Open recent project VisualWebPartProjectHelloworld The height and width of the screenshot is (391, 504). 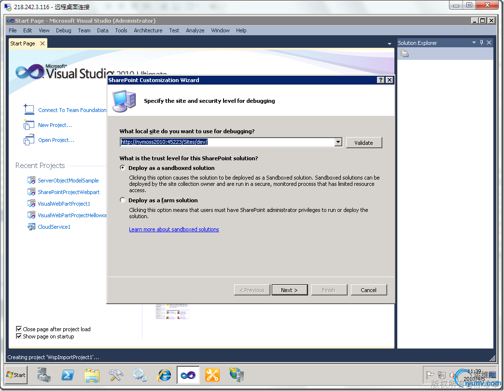coord(72,215)
